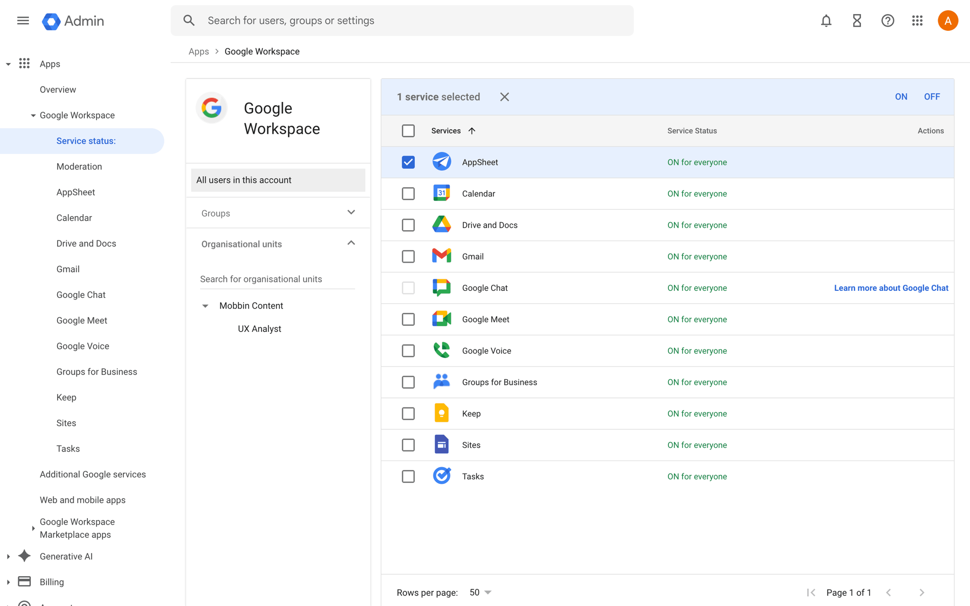
Task: Check the Calendar row checkbox
Action: (408, 193)
